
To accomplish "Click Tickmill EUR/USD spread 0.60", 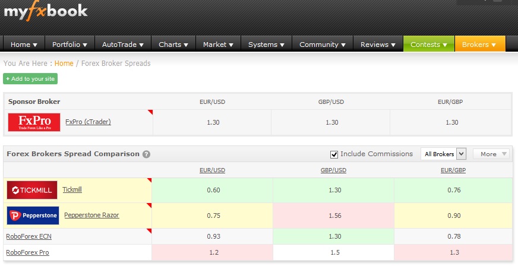I will tap(213, 190).
